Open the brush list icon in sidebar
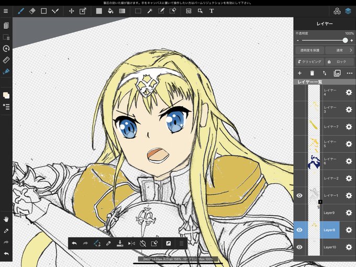This screenshot has height=267, width=356. [x=6, y=106]
